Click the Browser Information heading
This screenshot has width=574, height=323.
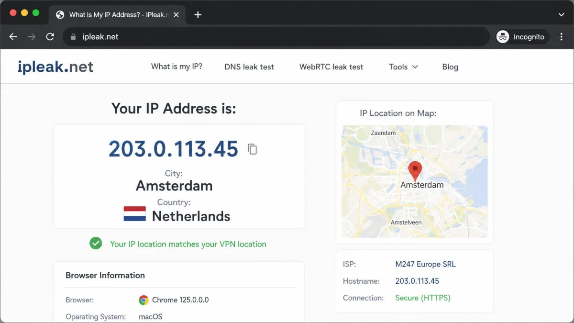click(105, 275)
